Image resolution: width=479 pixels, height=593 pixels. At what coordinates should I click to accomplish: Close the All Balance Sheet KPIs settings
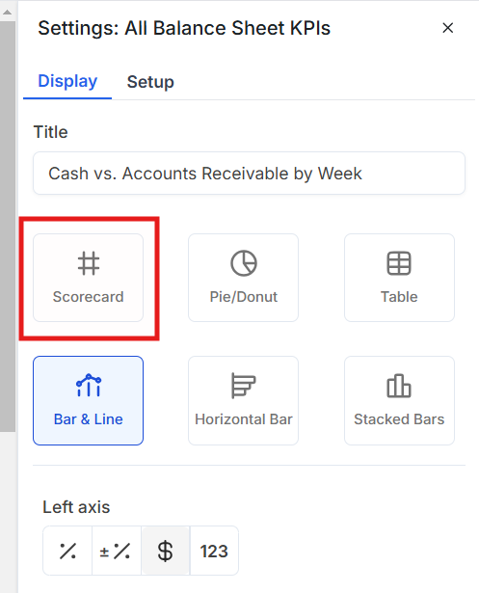[x=447, y=28]
